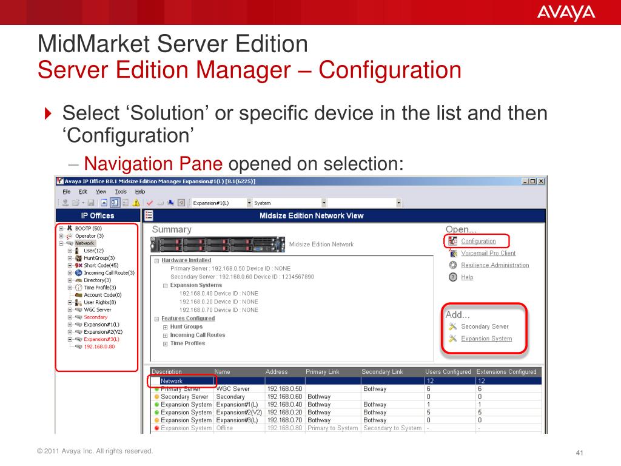Click the Short Code 9X icon
The image size is (621, 466).
(x=78, y=266)
